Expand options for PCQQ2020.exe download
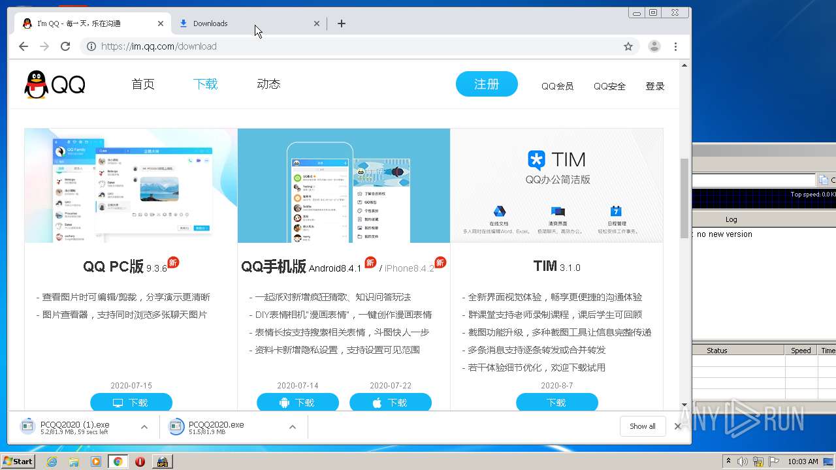The image size is (836, 470). (x=293, y=427)
